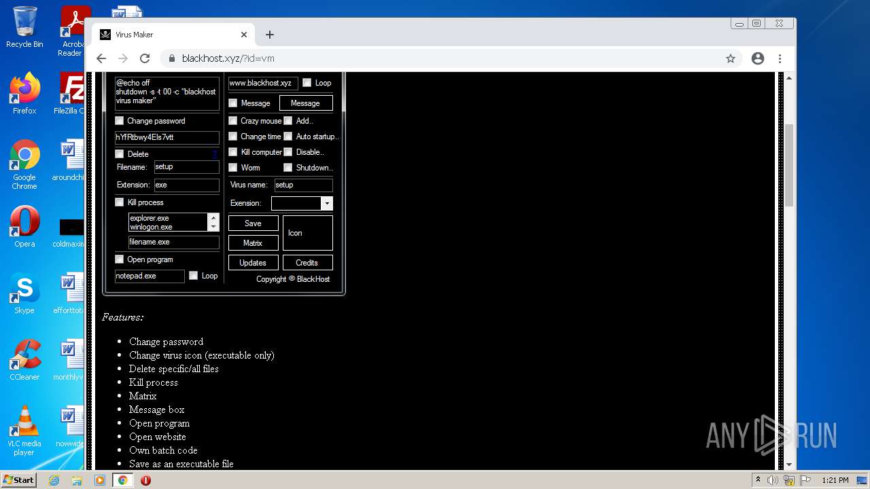This screenshot has width=870, height=489.
Task: Click the Matrix button
Action: (x=254, y=243)
